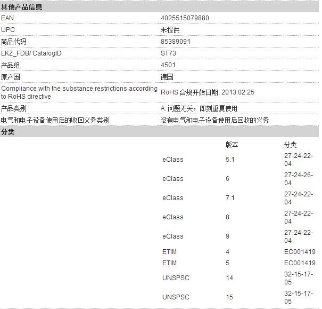322x309 pixels.
Task: Click the 产品组 label
Action: pos(11,65)
